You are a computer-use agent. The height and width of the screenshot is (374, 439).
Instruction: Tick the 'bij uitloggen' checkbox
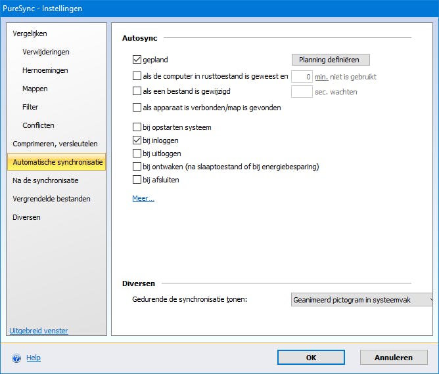click(x=137, y=153)
